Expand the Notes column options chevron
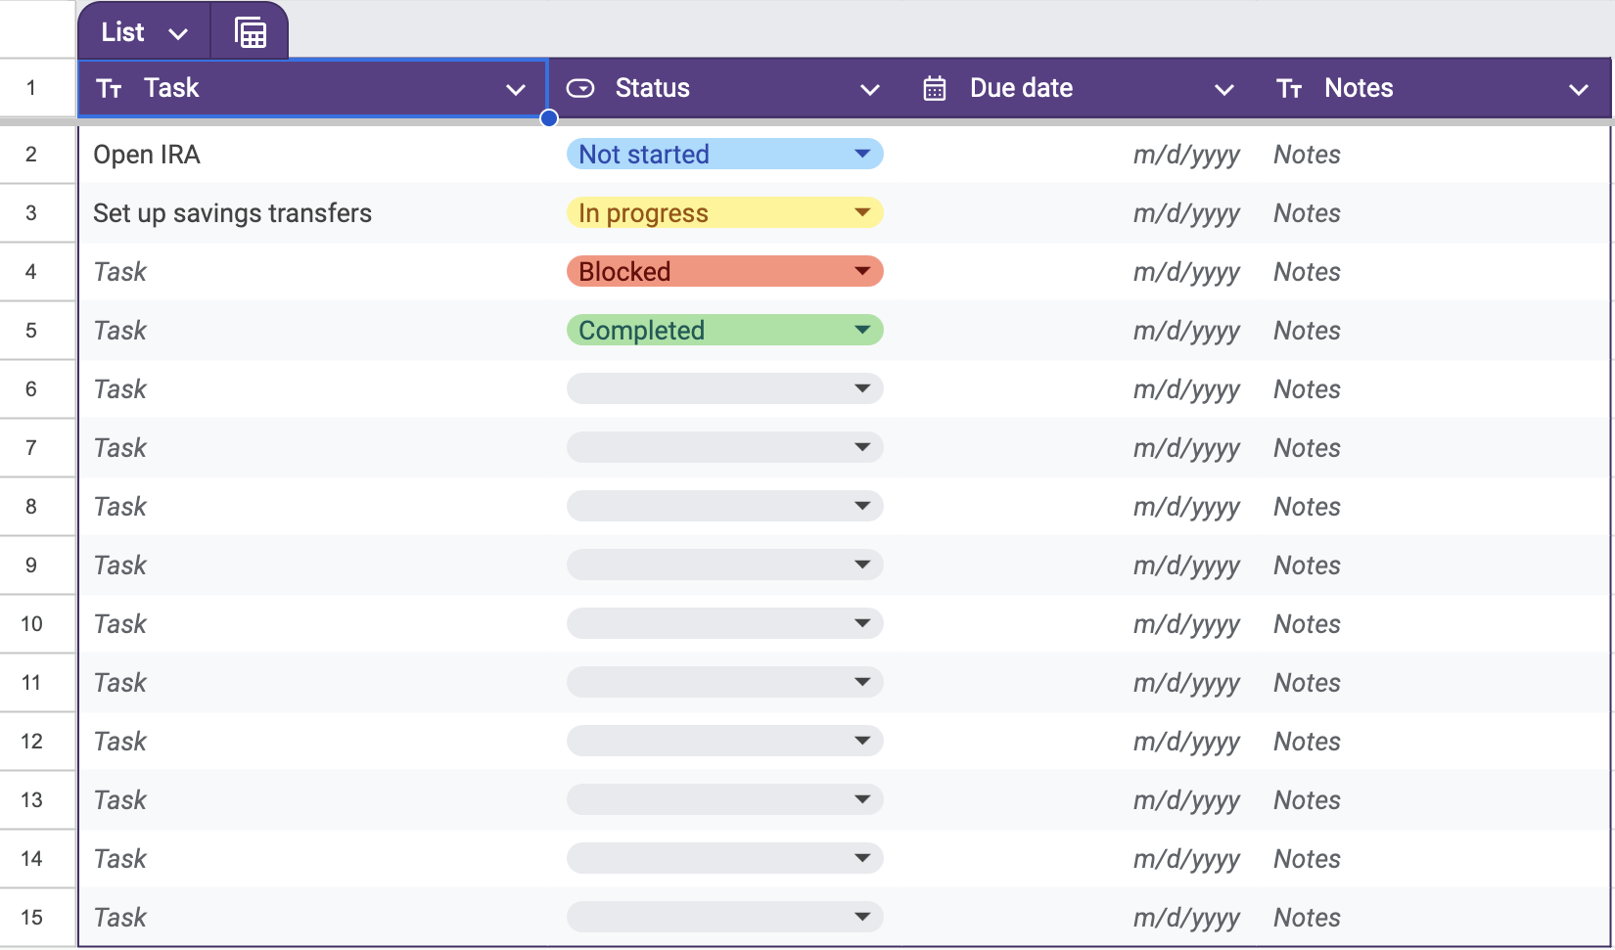This screenshot has height=950, width=1615. (x=1578, y=90)
